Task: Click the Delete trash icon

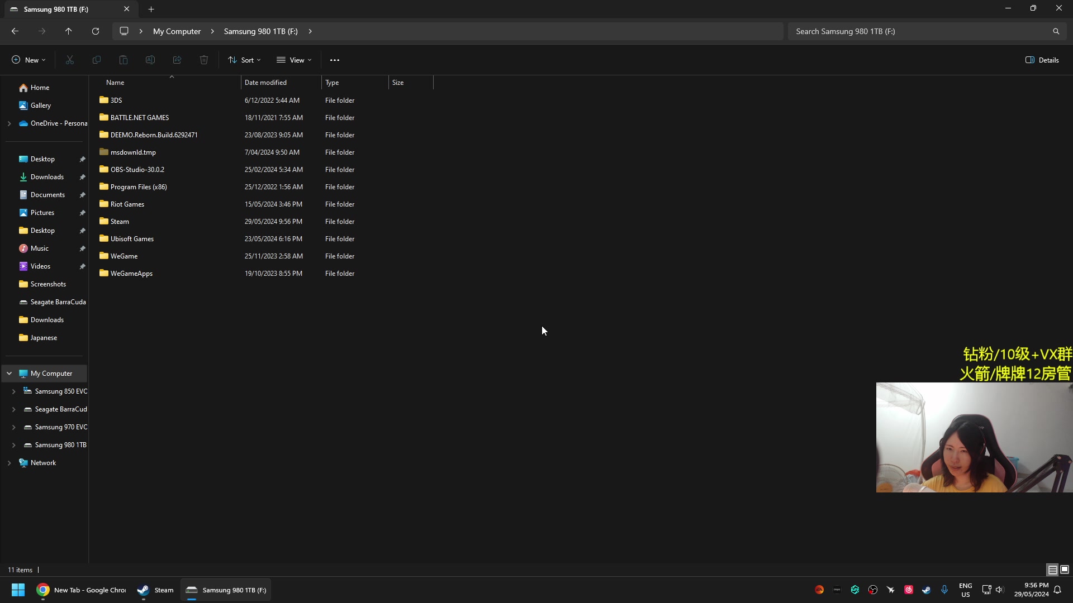Action: pos(204,60)
